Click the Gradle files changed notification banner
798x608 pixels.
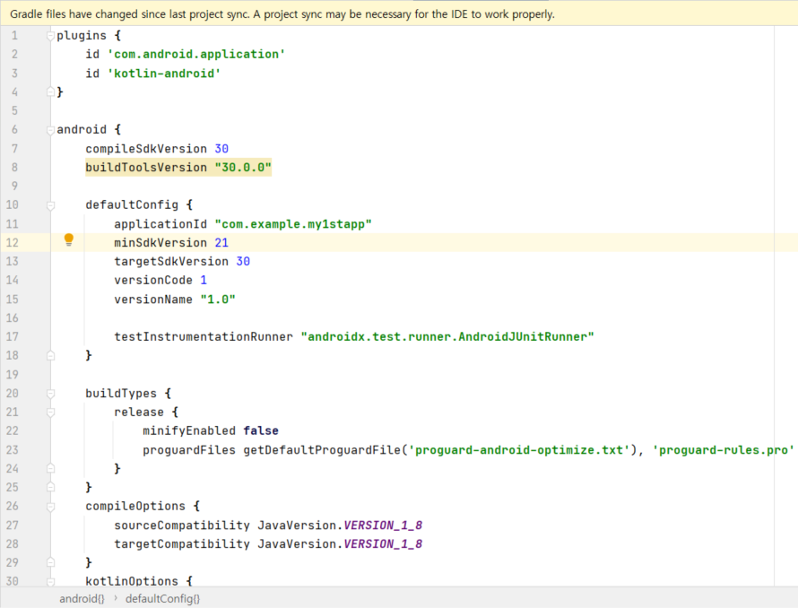coord(399,13)
